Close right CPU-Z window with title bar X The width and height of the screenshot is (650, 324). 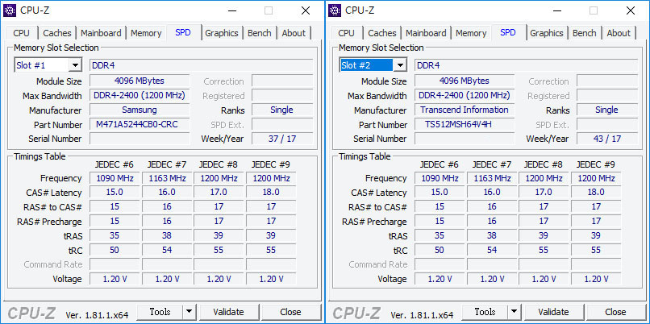(x=631, y=10)
